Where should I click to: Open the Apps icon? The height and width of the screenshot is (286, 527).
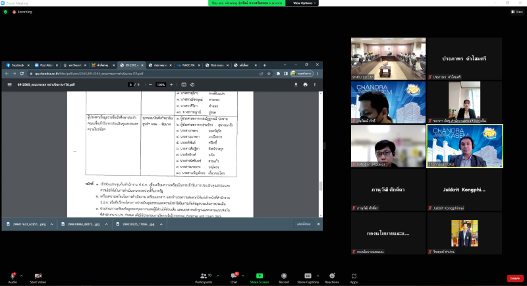click(354, 275)
